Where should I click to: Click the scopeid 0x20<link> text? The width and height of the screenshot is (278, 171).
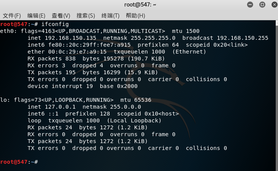pos(217,45)
